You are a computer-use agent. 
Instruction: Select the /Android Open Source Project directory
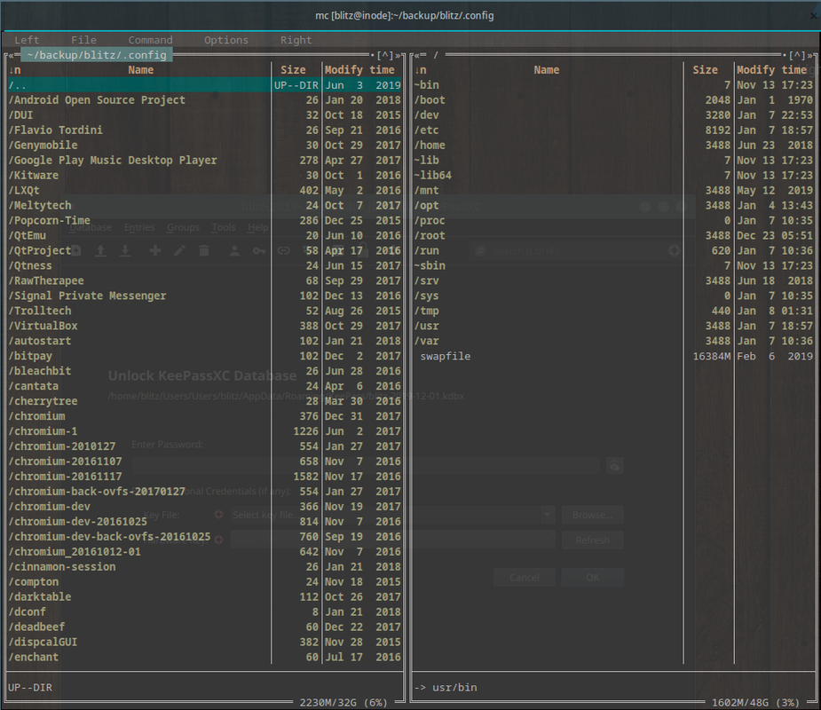tap(205, 100)
